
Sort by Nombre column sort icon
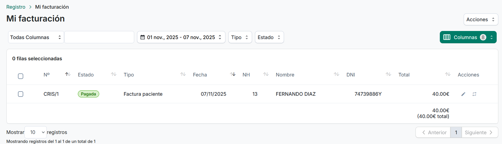point(336,74)
